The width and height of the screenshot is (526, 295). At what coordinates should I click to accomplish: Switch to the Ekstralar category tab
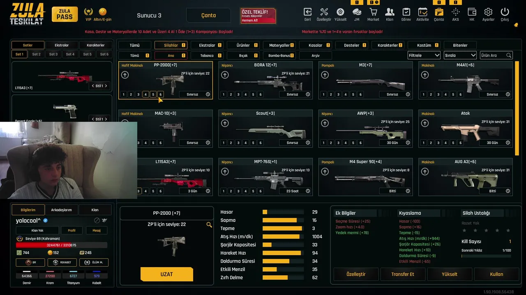coord(207,45)
